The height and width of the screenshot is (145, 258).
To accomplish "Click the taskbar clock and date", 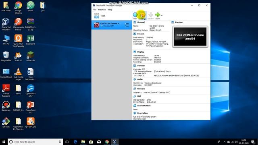I will [x=243, y=142].
